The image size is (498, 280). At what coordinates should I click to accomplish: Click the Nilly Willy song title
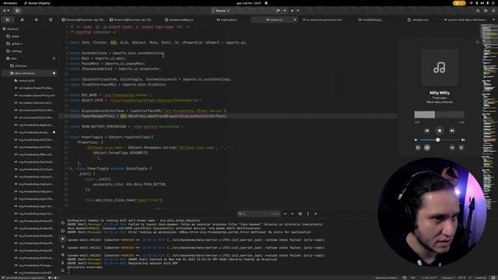[439, 93]
